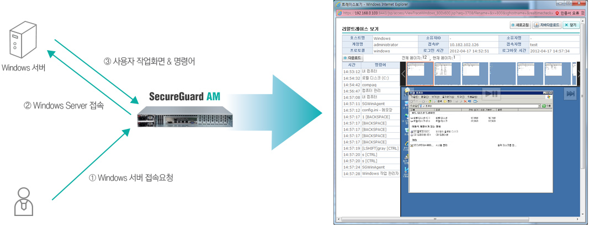Click the config.ini - 메모장 command row
Image resolution: width=589 pixels, height=227 pixels.
click(x=371, y=110)
